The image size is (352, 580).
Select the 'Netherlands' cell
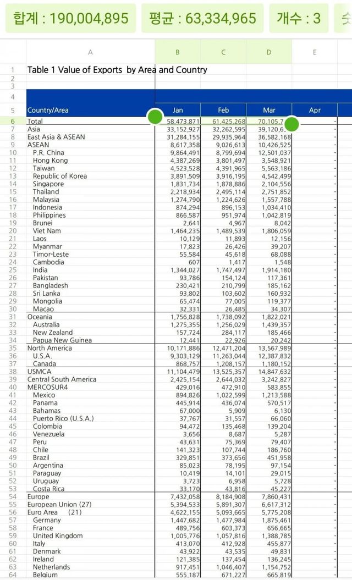click(x=91, y=567)
